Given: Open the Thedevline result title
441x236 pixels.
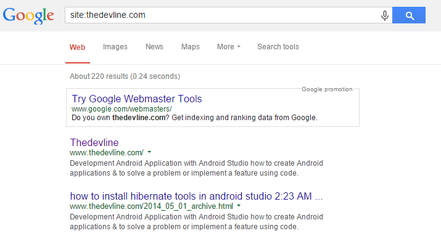Looking at the screenshot, I should pos(94,142).
